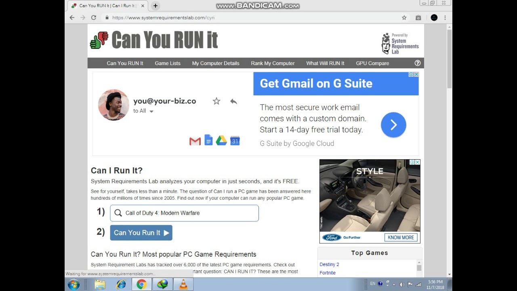This screenshot has height=291, width=517.
Task: Click the Can You Run It button
Action: (x=141, y=233)
